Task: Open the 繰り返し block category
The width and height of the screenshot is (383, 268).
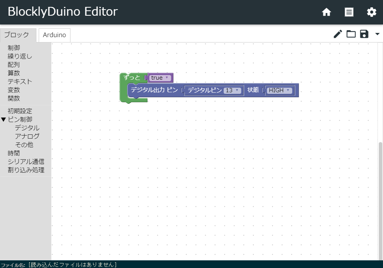Action: (20, 56)
